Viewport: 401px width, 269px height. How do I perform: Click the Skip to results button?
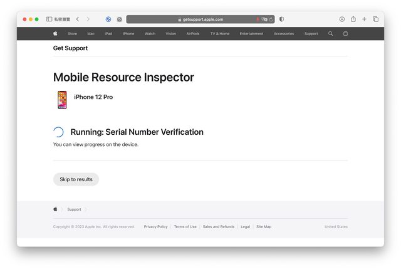point(76,179)
